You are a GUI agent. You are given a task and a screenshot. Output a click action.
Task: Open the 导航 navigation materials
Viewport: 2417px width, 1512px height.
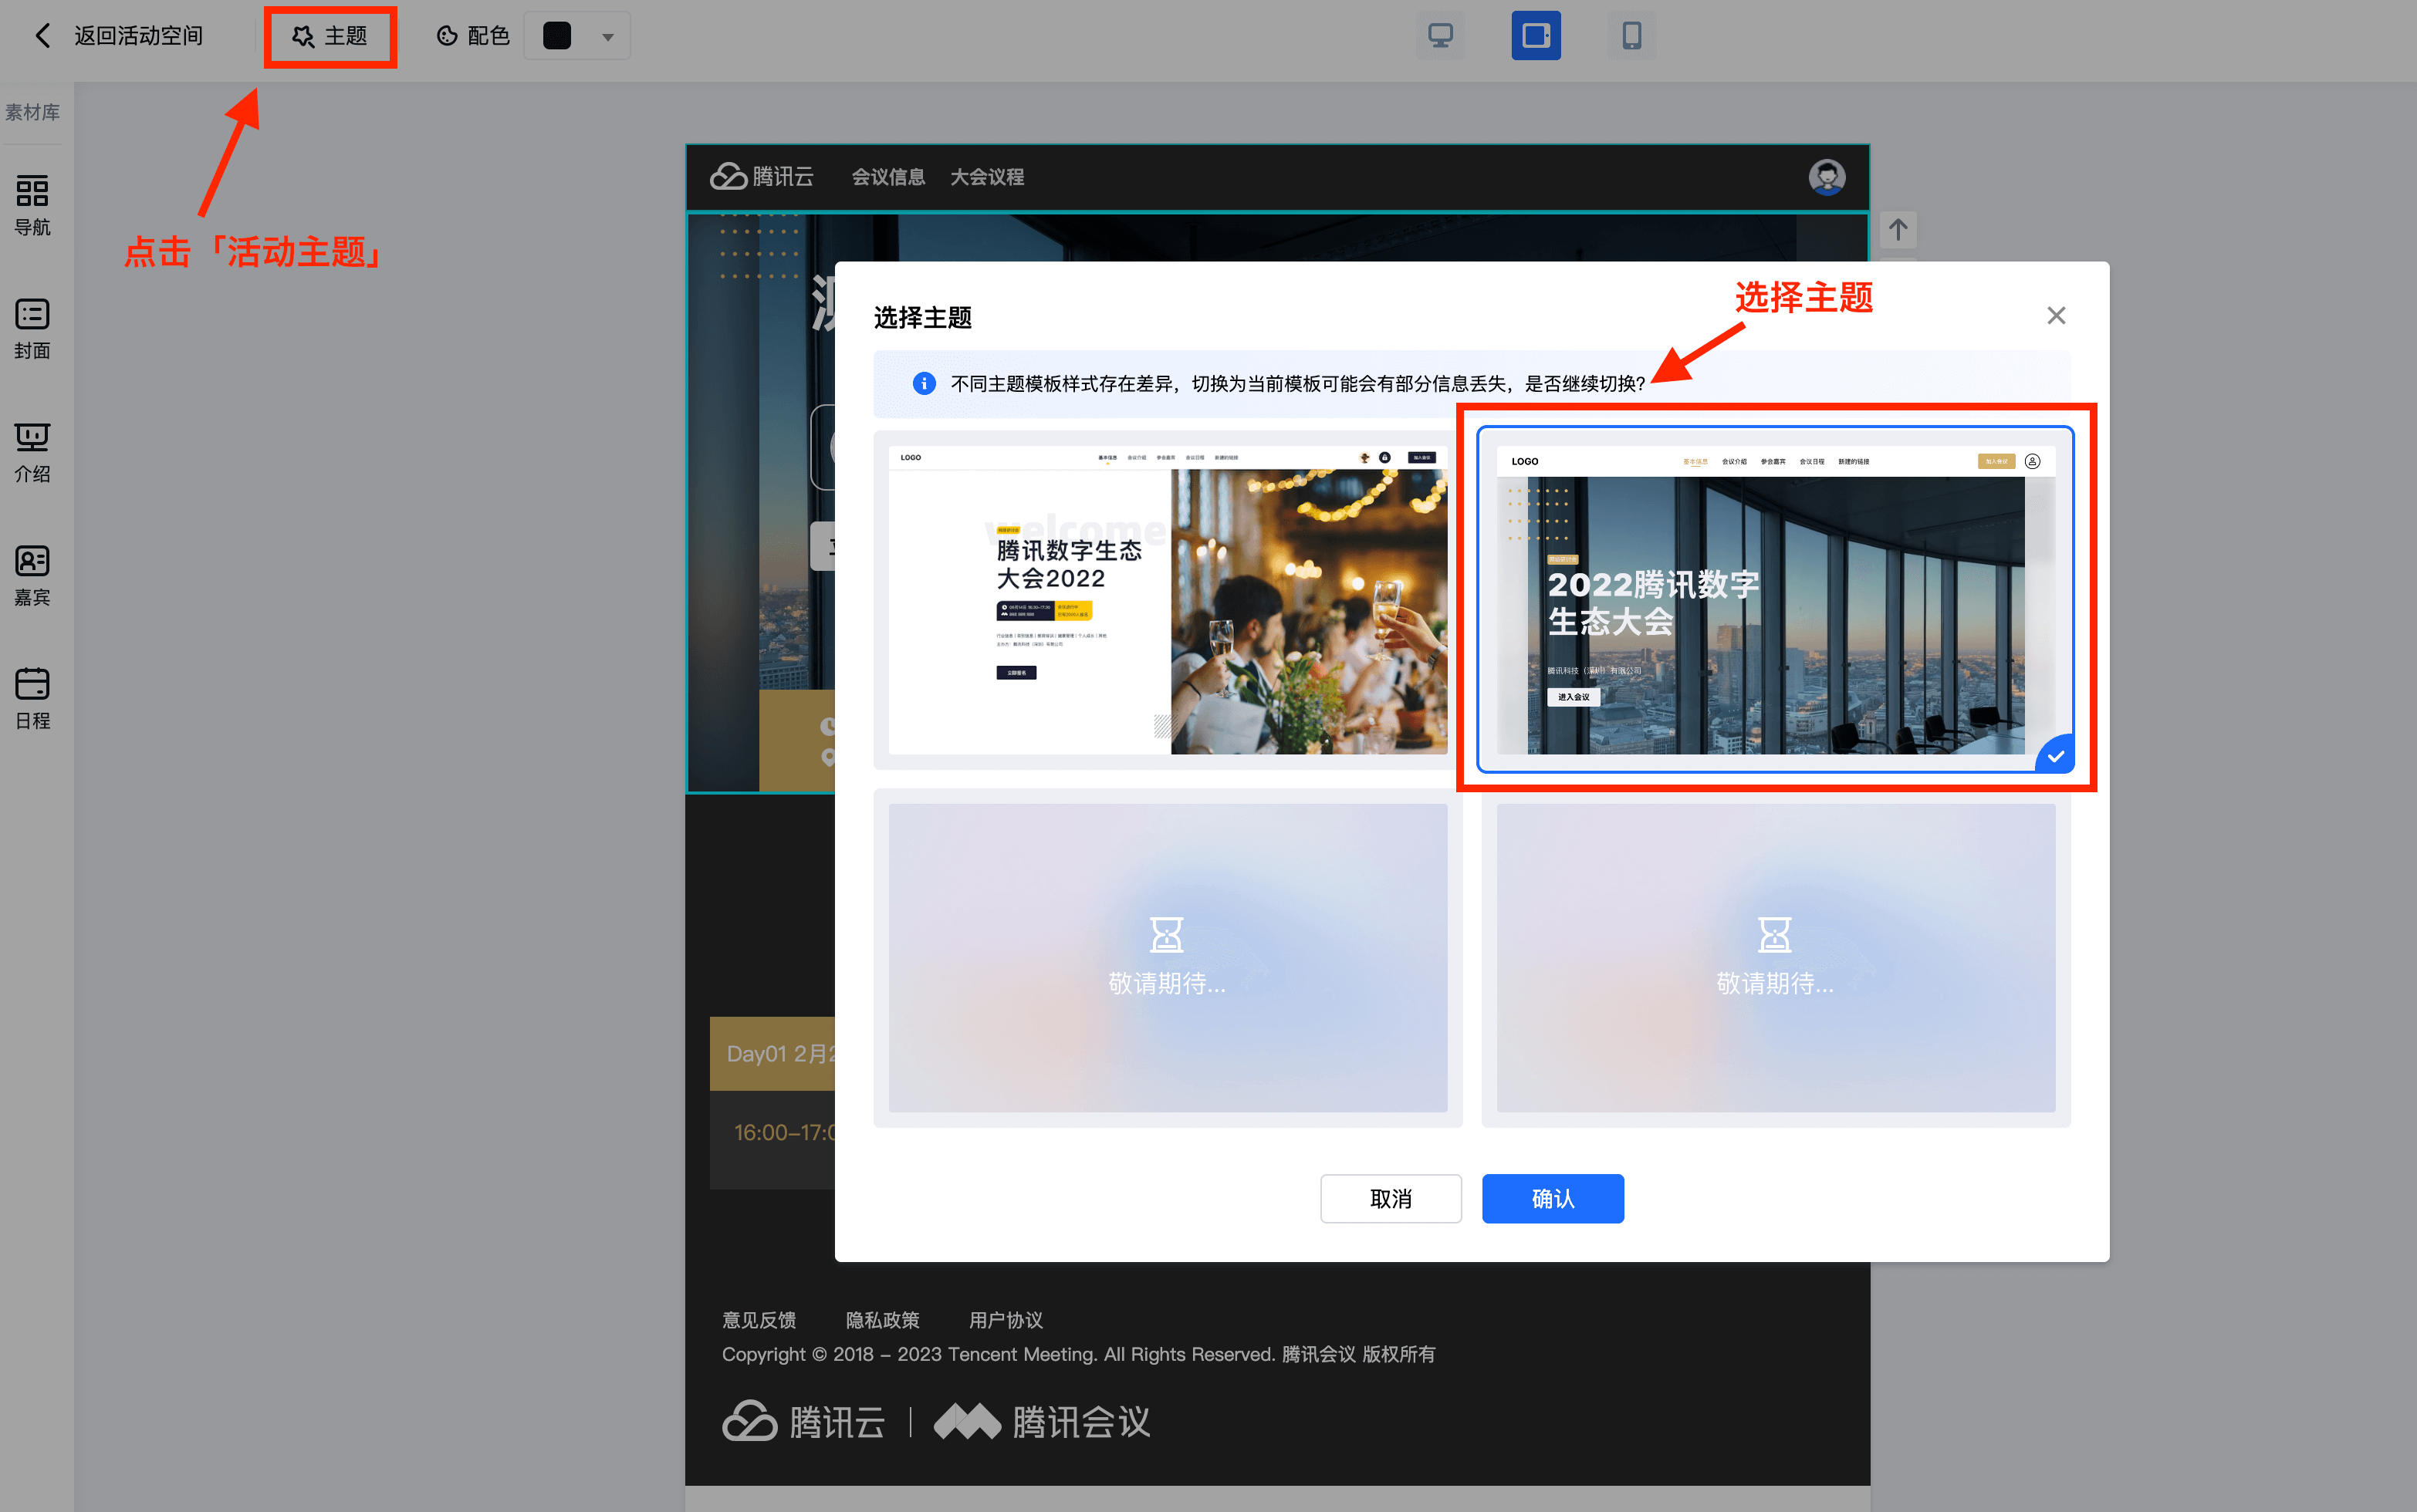pos(32,205)
